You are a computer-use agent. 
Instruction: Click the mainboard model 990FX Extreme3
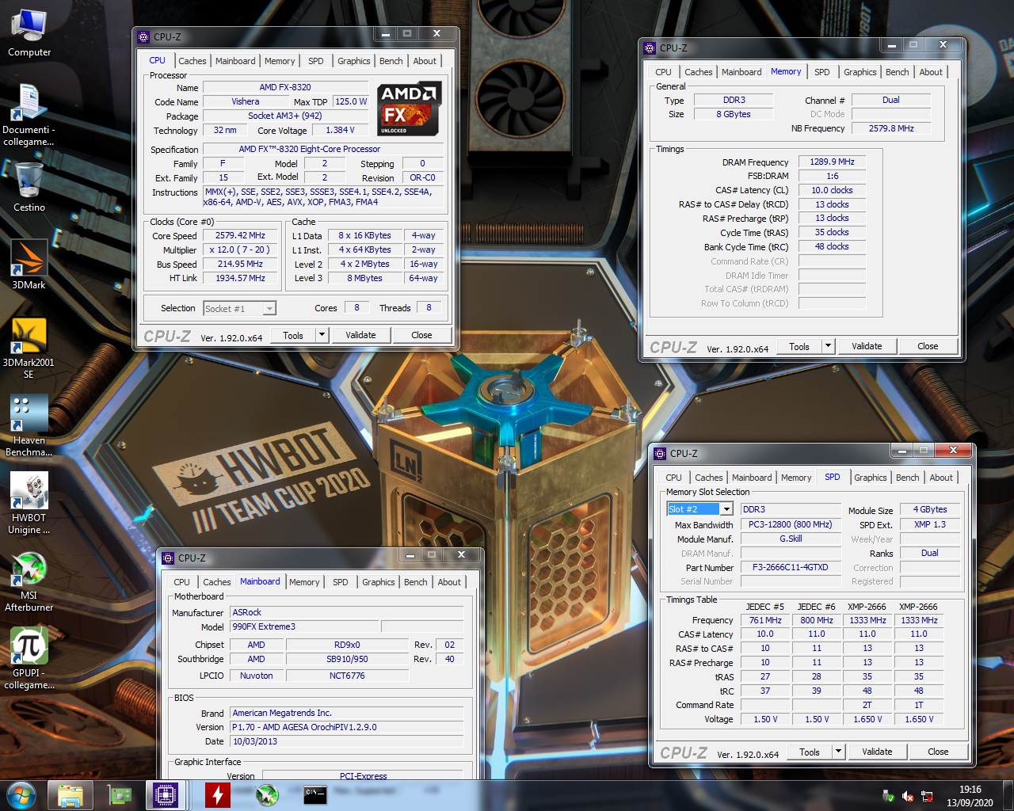(304, 626)
